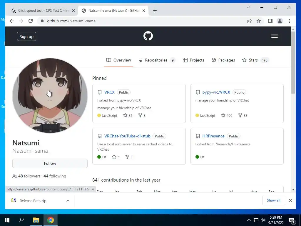The width and height of the screenshot is (301, 226).
Task: Click the browser back arrow
Action: coord(12,21)
